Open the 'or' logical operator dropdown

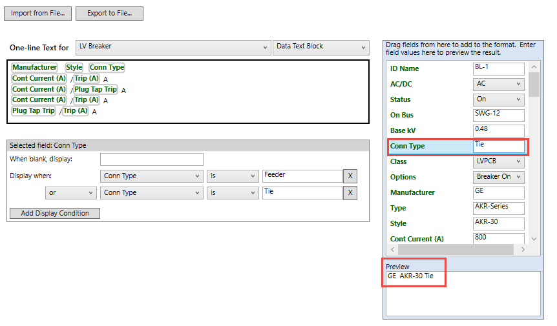coord(70,193)
